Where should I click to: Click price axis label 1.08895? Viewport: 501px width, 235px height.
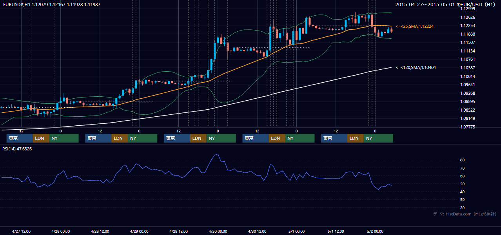(x=468, y=101)
